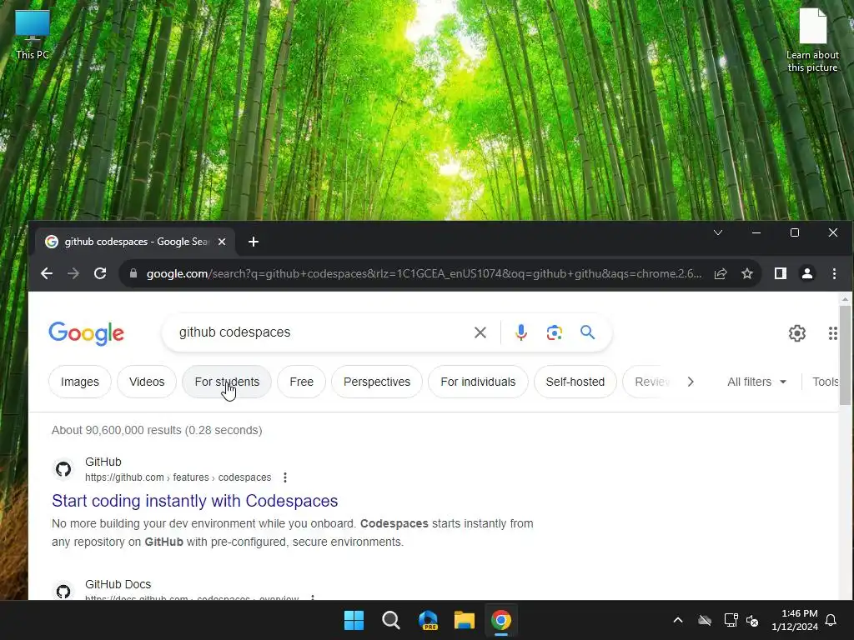Select the Self-hosted filter chip

575,382
